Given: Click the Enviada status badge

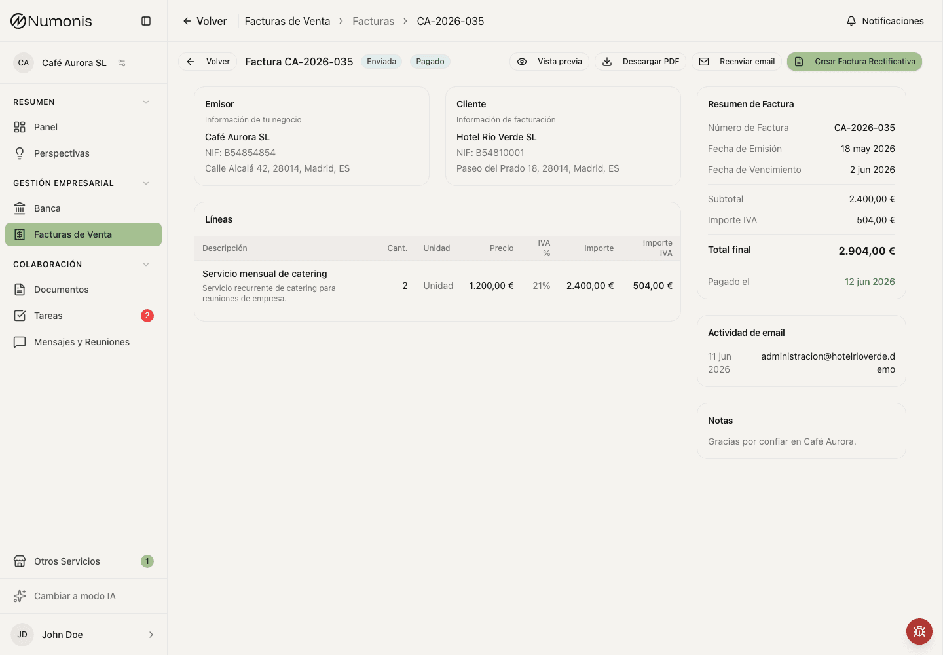Looking at the screenshot, I should point(382,62).
